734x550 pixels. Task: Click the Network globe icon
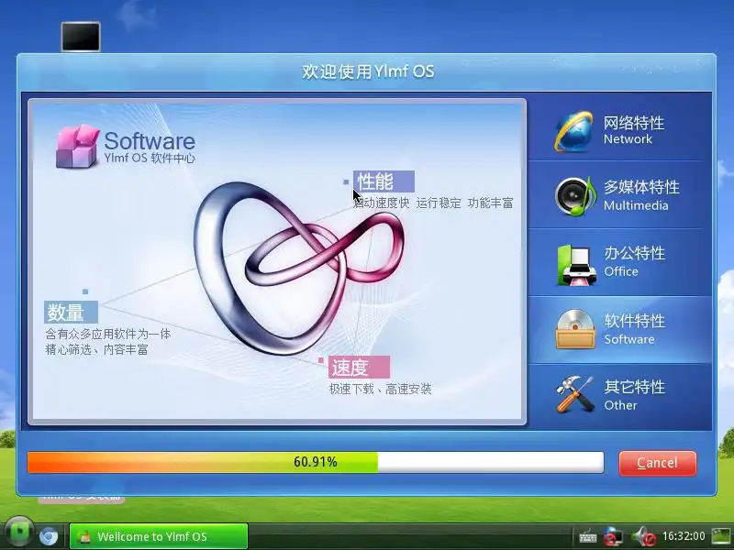(x=574, y=131)
